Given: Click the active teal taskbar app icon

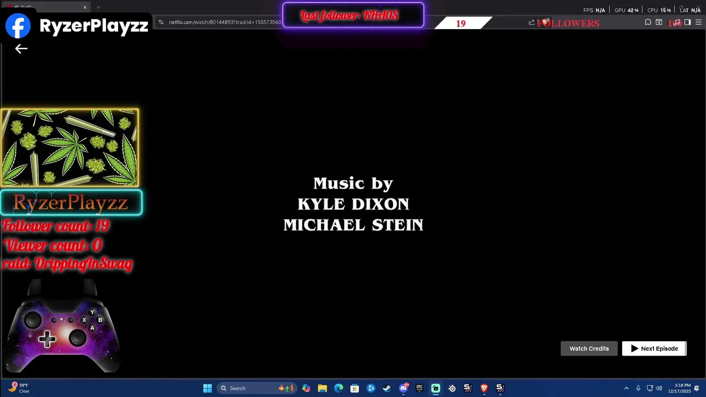Looking at the screenshot, I should (x=435, y=388).
